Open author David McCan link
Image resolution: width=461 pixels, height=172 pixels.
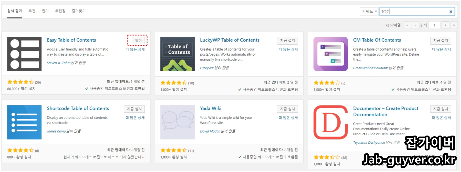pyautogui.click(x=210, y=131)
